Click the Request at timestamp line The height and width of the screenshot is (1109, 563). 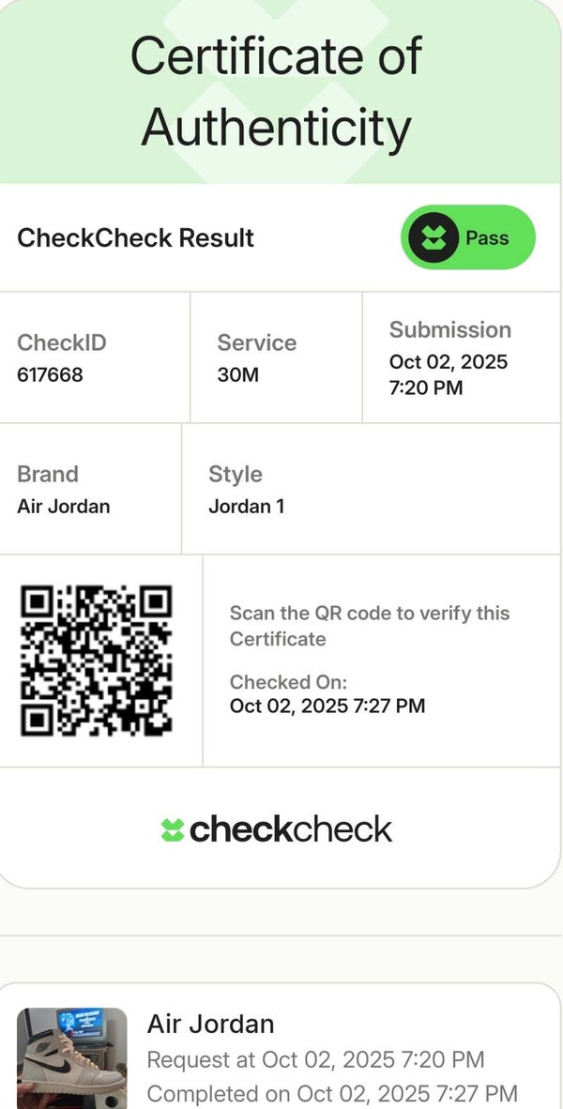[315, 1060]
